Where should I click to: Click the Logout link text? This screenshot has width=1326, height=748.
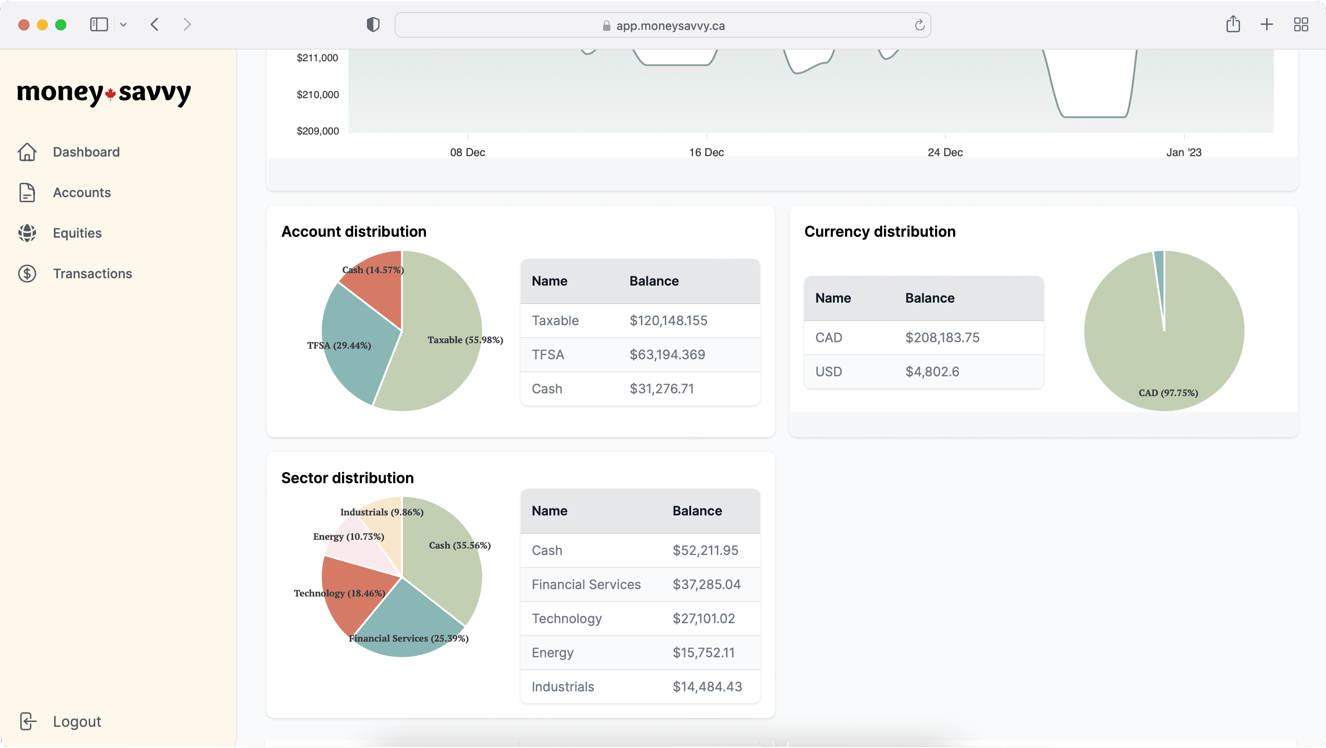point(77,721)
